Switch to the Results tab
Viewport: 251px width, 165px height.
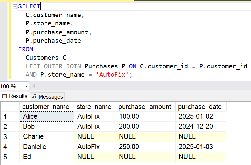(15, 96)
